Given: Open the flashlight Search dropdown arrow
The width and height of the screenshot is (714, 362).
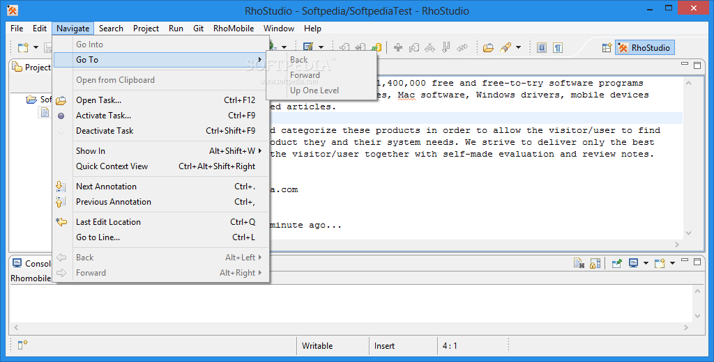Looking at the screenshot, I should click(x=518, y=47).
